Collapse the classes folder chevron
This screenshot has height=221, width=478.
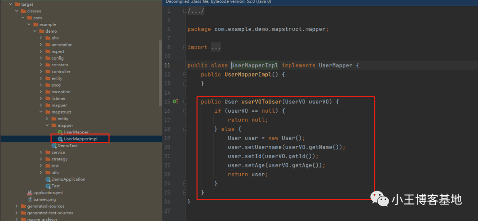[x=17, y=11]
